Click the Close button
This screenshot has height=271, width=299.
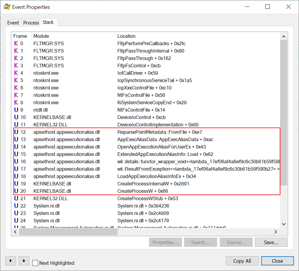[277, 261]
